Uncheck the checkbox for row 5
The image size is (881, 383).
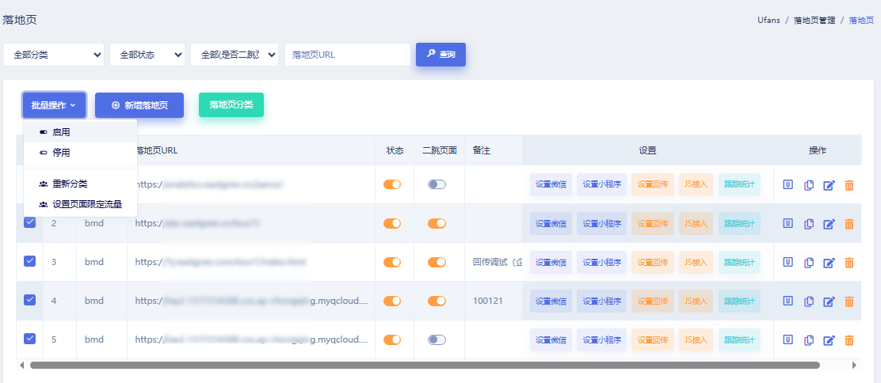coord(30,339)
